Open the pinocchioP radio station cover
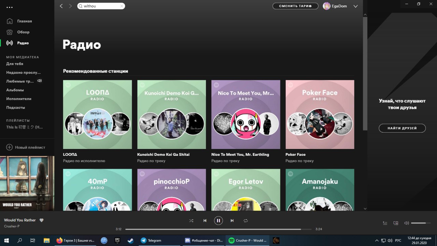The image size is (437, 246). (x=171, y=190)
